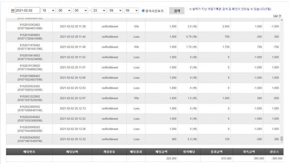289x164 pixels.
Task: Open the start hour dropdown showing 18
Action: 48,11
